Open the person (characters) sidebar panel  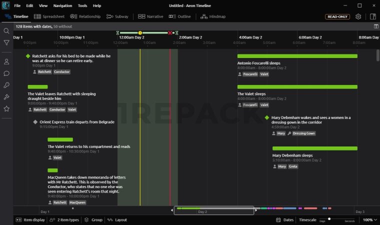point(6,61)
